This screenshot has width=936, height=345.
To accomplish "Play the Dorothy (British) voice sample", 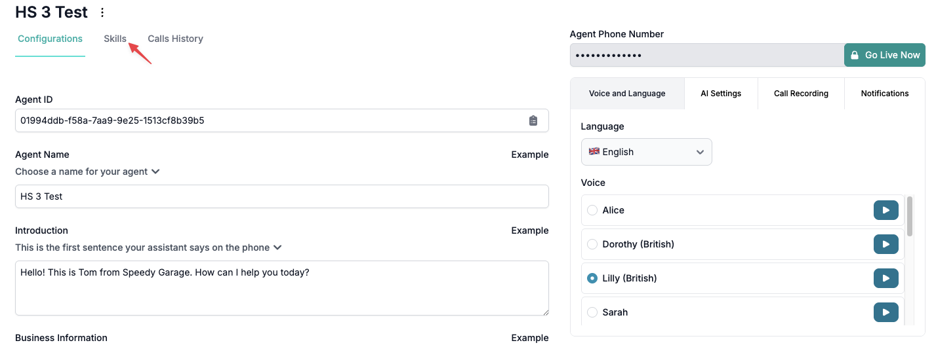I will tap(885, 244).
